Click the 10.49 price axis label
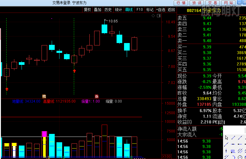 click(171, 22)
